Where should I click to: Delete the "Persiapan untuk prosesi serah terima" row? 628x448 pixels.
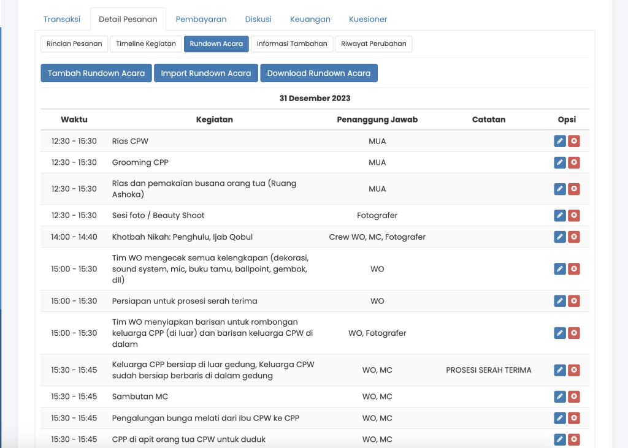(574, 301)
